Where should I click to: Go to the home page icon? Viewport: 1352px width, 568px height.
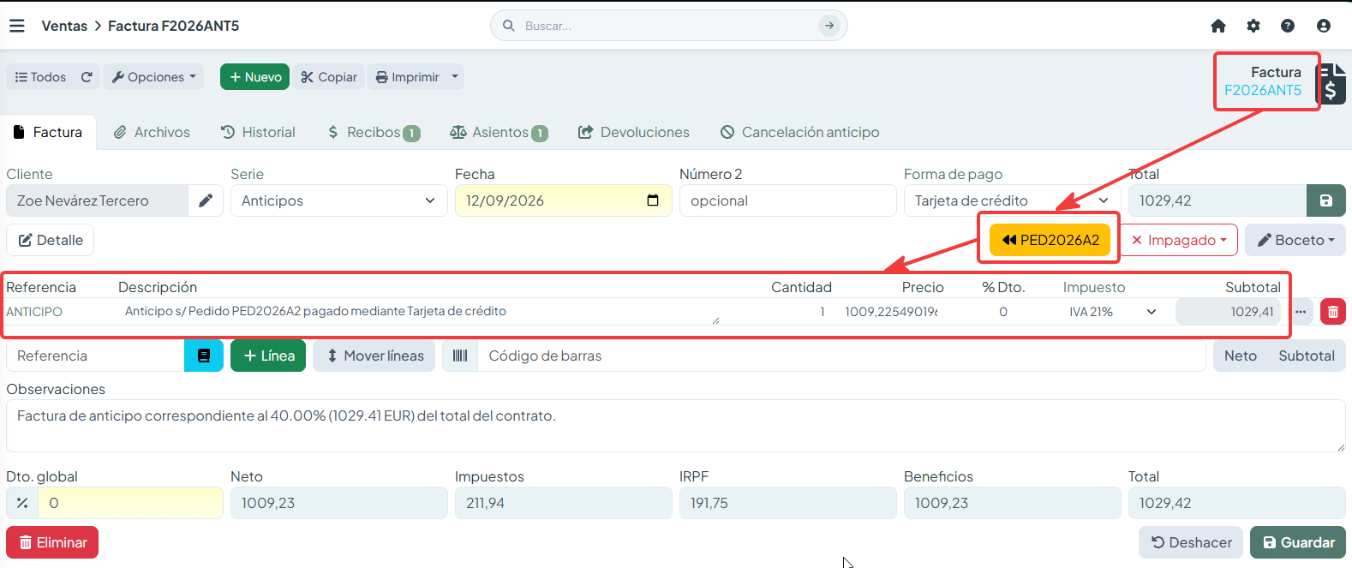pos(1218,26)
